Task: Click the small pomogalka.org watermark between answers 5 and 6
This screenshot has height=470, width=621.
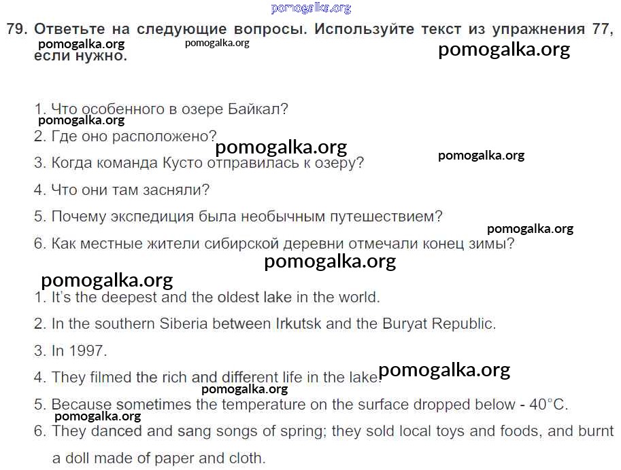Action: coord(97,416)
